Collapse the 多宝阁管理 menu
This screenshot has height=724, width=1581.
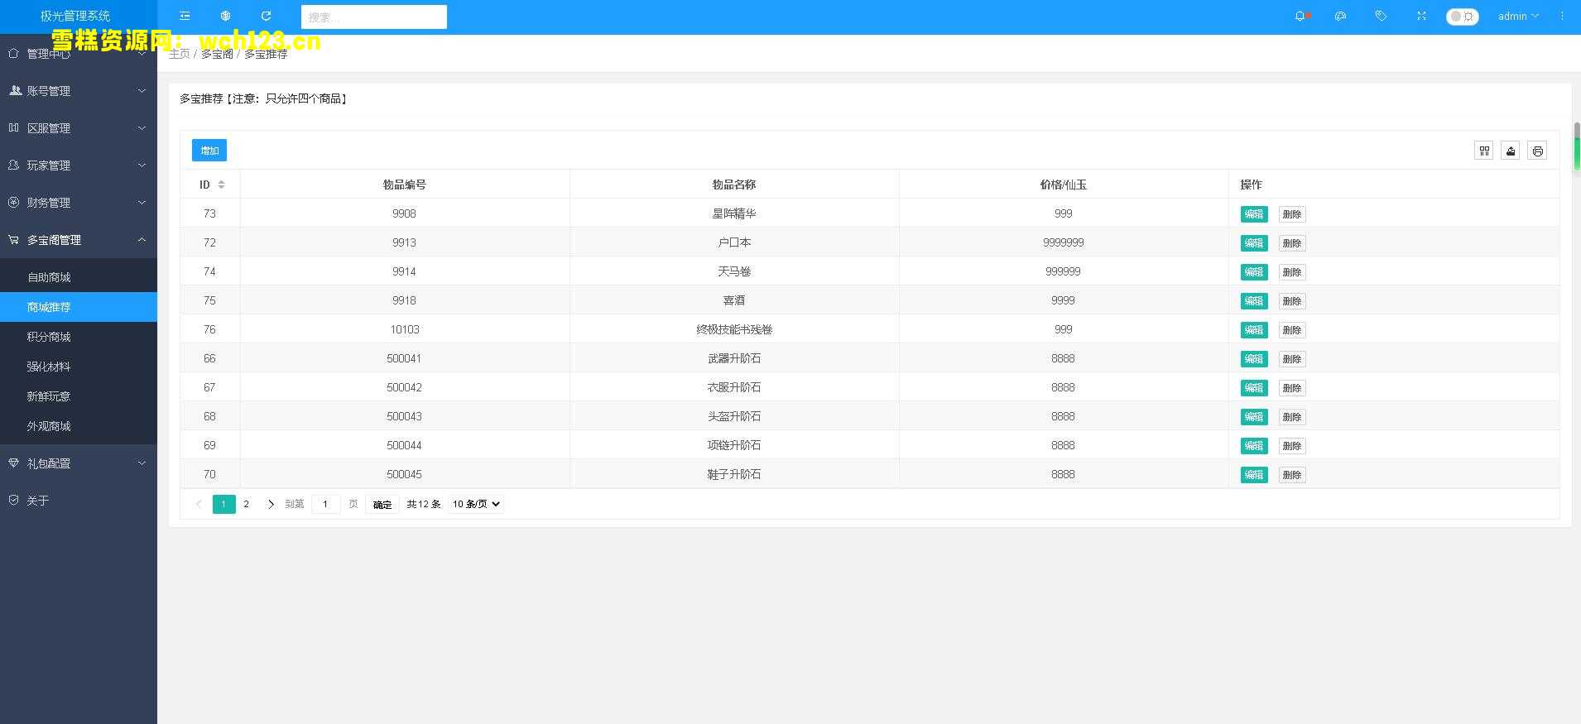(79, 240)
